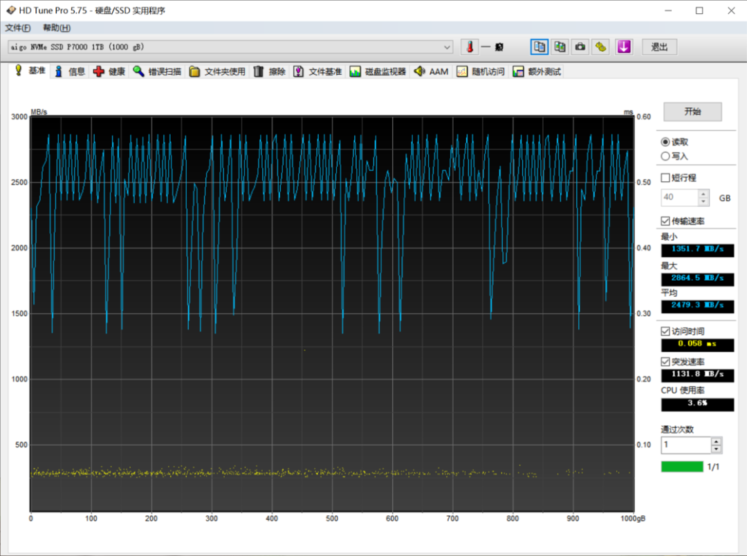
Task: Click the 退出 exit button
Action: pos(659,47)
